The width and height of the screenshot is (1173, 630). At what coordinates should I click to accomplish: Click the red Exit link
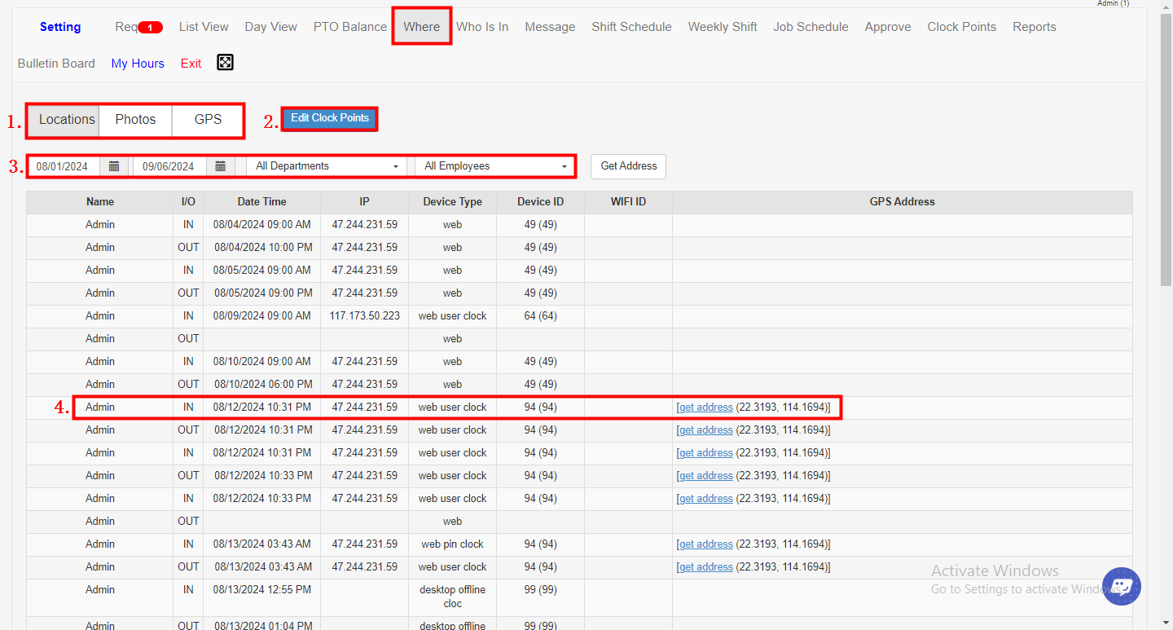[x=191, y=64]
